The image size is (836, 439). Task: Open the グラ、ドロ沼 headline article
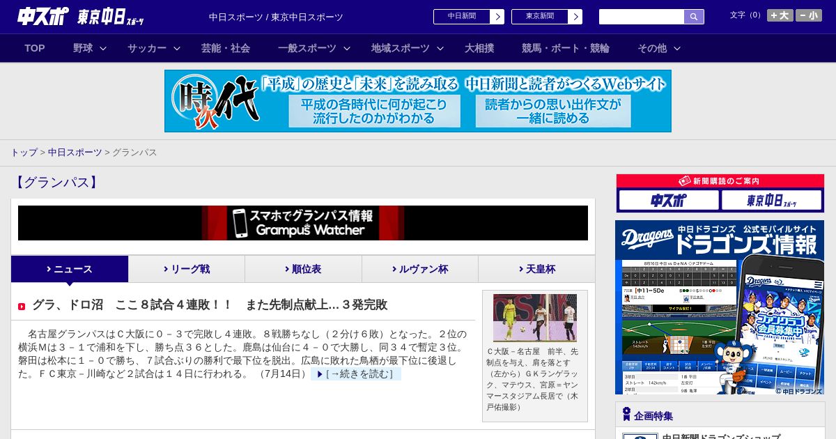(210, 305)
